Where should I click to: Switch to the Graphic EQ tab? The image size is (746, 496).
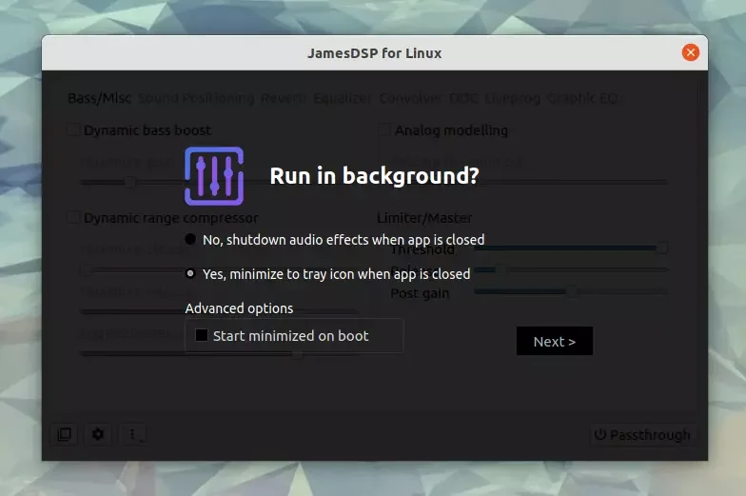[x=582, y=98]
